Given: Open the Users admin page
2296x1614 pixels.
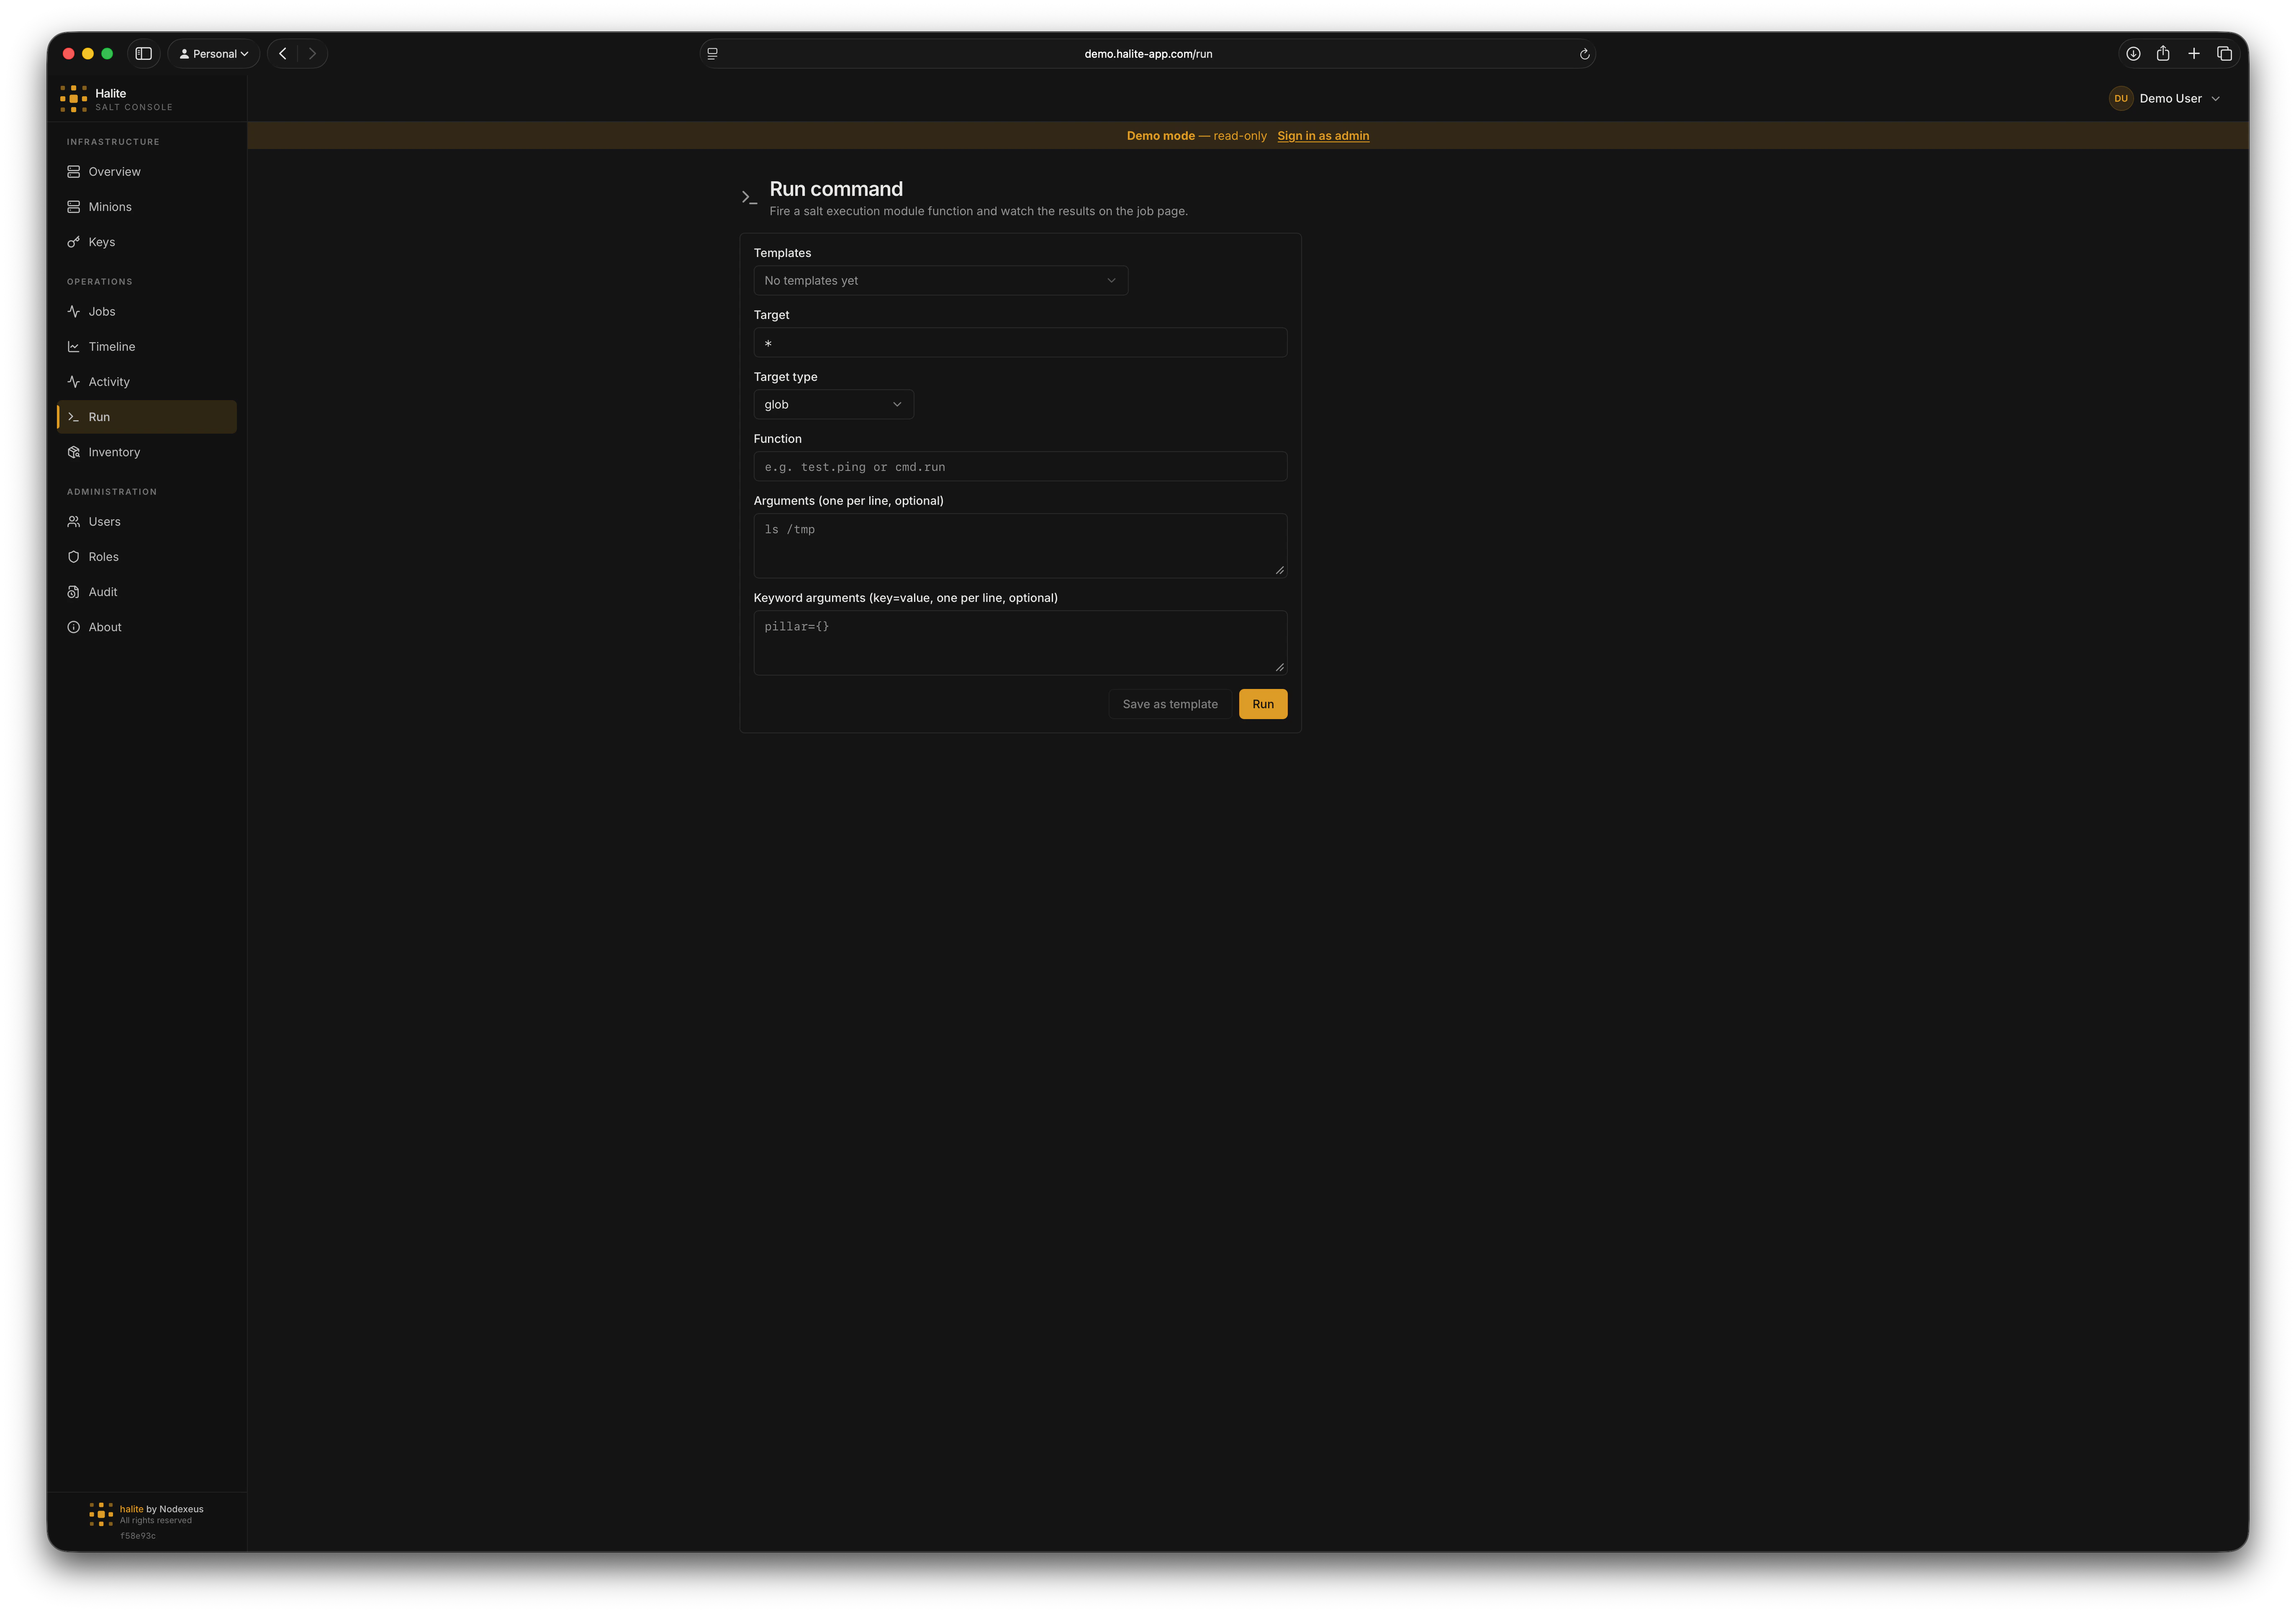Looking at the screenshot, I should (x=147, y=522).
